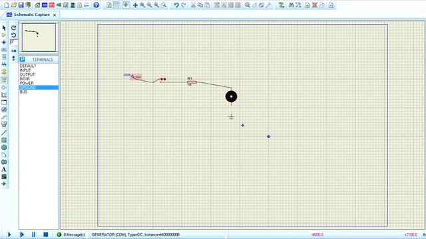The image size is (426, 239).
Task: Pause the simulation
Action: [x=33, y=234]
